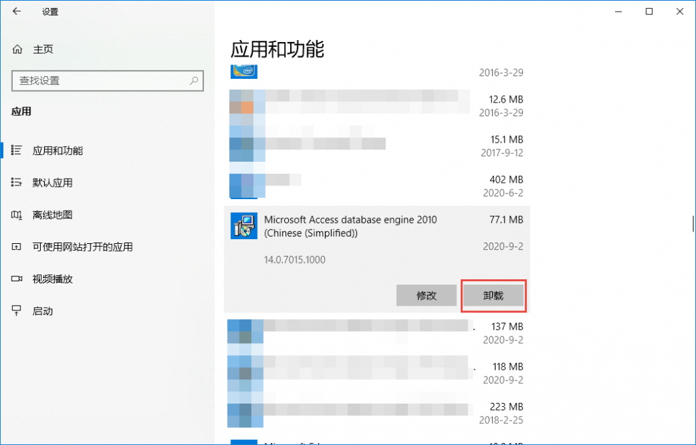The width and height of the screenshot is (696, 445).
Task: Click the search magnifier icon
Action: point(194,81)
